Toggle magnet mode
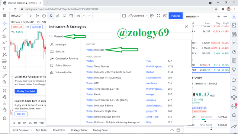Image resolution: width=238 pixels, height=134 pixels. coord(4,91)
